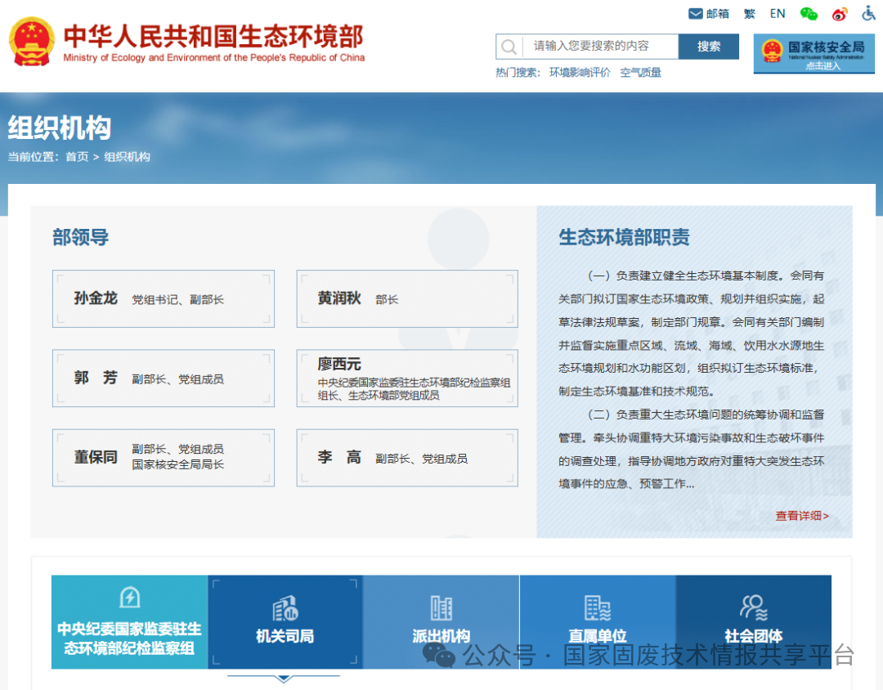Viewport: 883px width, 690px height.
Task: Click the WeChat icon in top bar
Action: click(x=809, y=14)
